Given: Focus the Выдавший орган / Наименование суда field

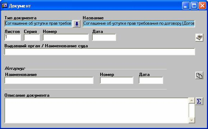Looking at the screenshot, I should 100,52.
